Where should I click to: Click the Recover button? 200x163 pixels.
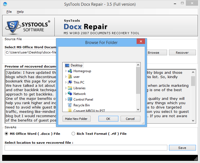pos(182,53)
